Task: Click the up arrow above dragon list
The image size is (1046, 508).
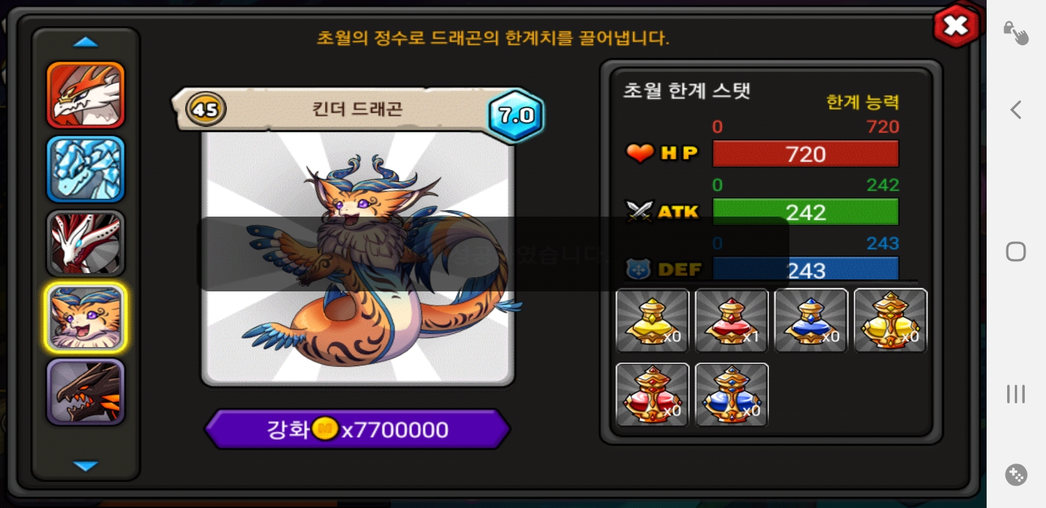Action: coord(86,42)
